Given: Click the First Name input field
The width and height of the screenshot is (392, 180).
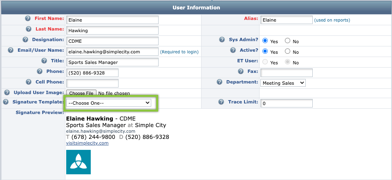Looking at the screenshot, I should 112,20.
